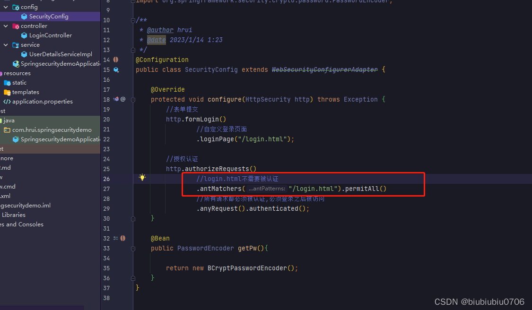This screenshot has height=310, width=532.
Task: Click the LoginController class icon in the tree
Action: coord(24,35)
